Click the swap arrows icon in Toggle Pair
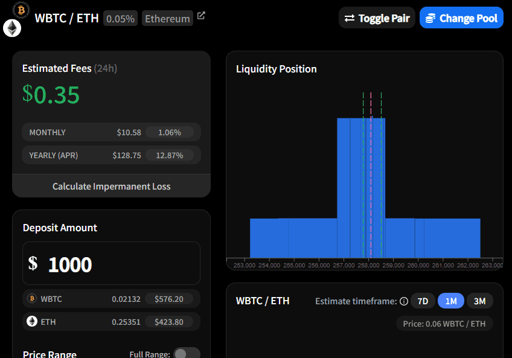This screenshot has height=358, width=512. [x=350, y=18]
